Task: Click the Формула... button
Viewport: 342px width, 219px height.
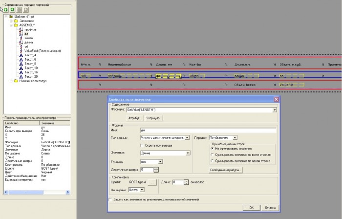Action: click(x=154, y=118)
